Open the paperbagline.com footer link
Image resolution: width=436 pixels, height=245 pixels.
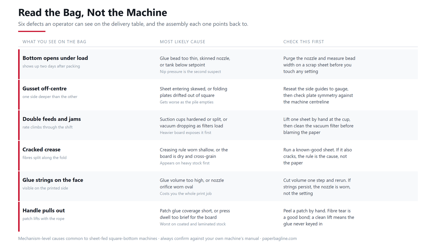click(280, 238)
